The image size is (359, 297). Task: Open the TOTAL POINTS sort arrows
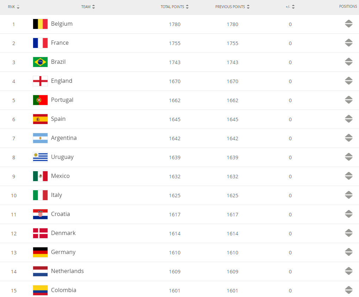[187, 6]
